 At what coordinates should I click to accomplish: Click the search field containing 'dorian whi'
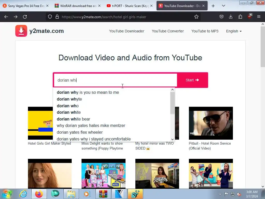click(x=115, y=80)
